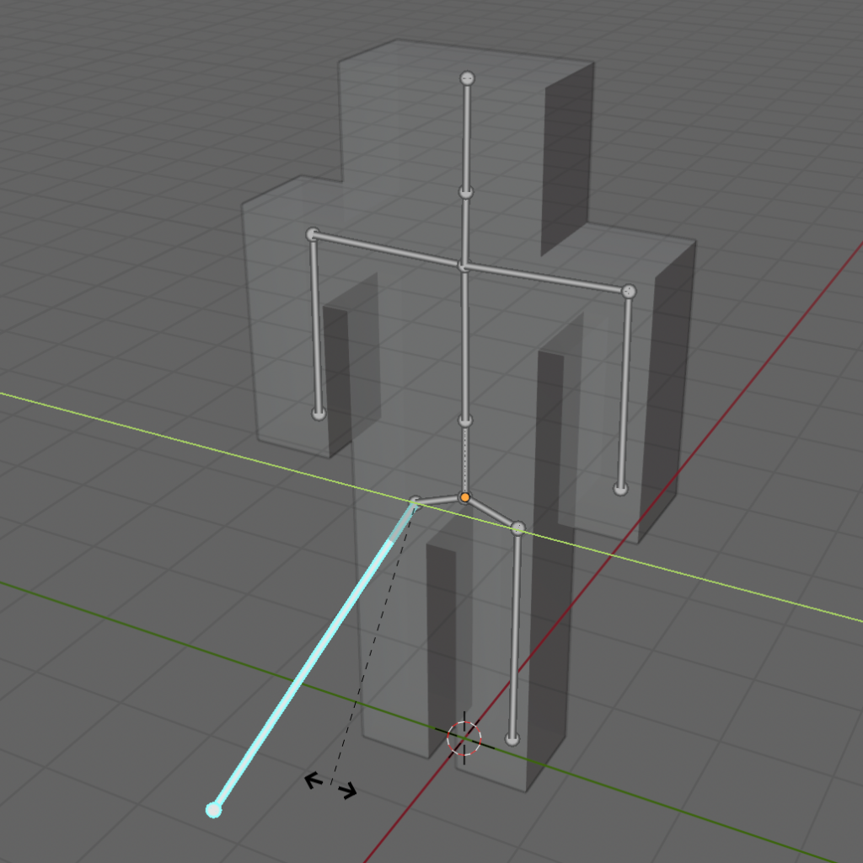
Task: Click the hip joint atop the gray leg bone
Action: [x=517, y=528]
